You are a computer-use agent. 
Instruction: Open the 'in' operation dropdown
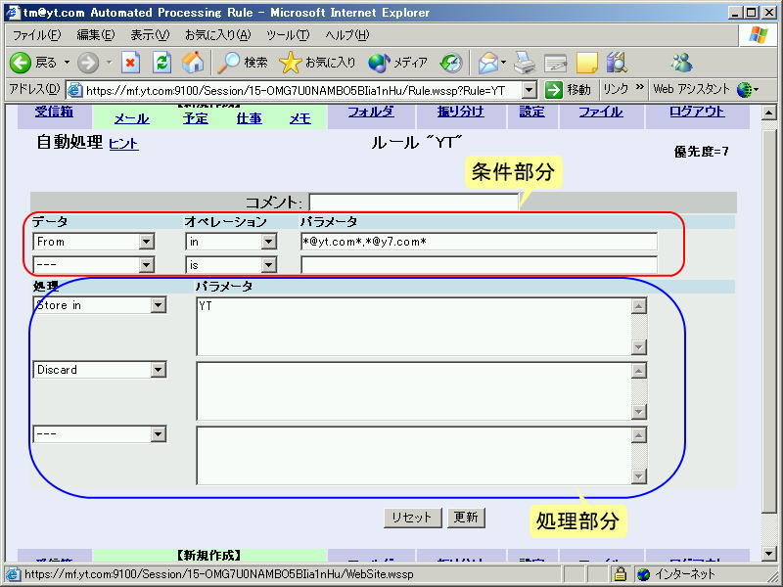[269, 241]
